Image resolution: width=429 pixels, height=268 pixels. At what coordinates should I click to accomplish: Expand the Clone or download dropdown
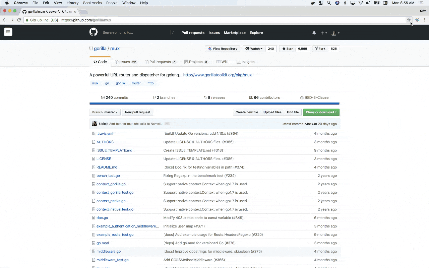click(x=321, y=112)
